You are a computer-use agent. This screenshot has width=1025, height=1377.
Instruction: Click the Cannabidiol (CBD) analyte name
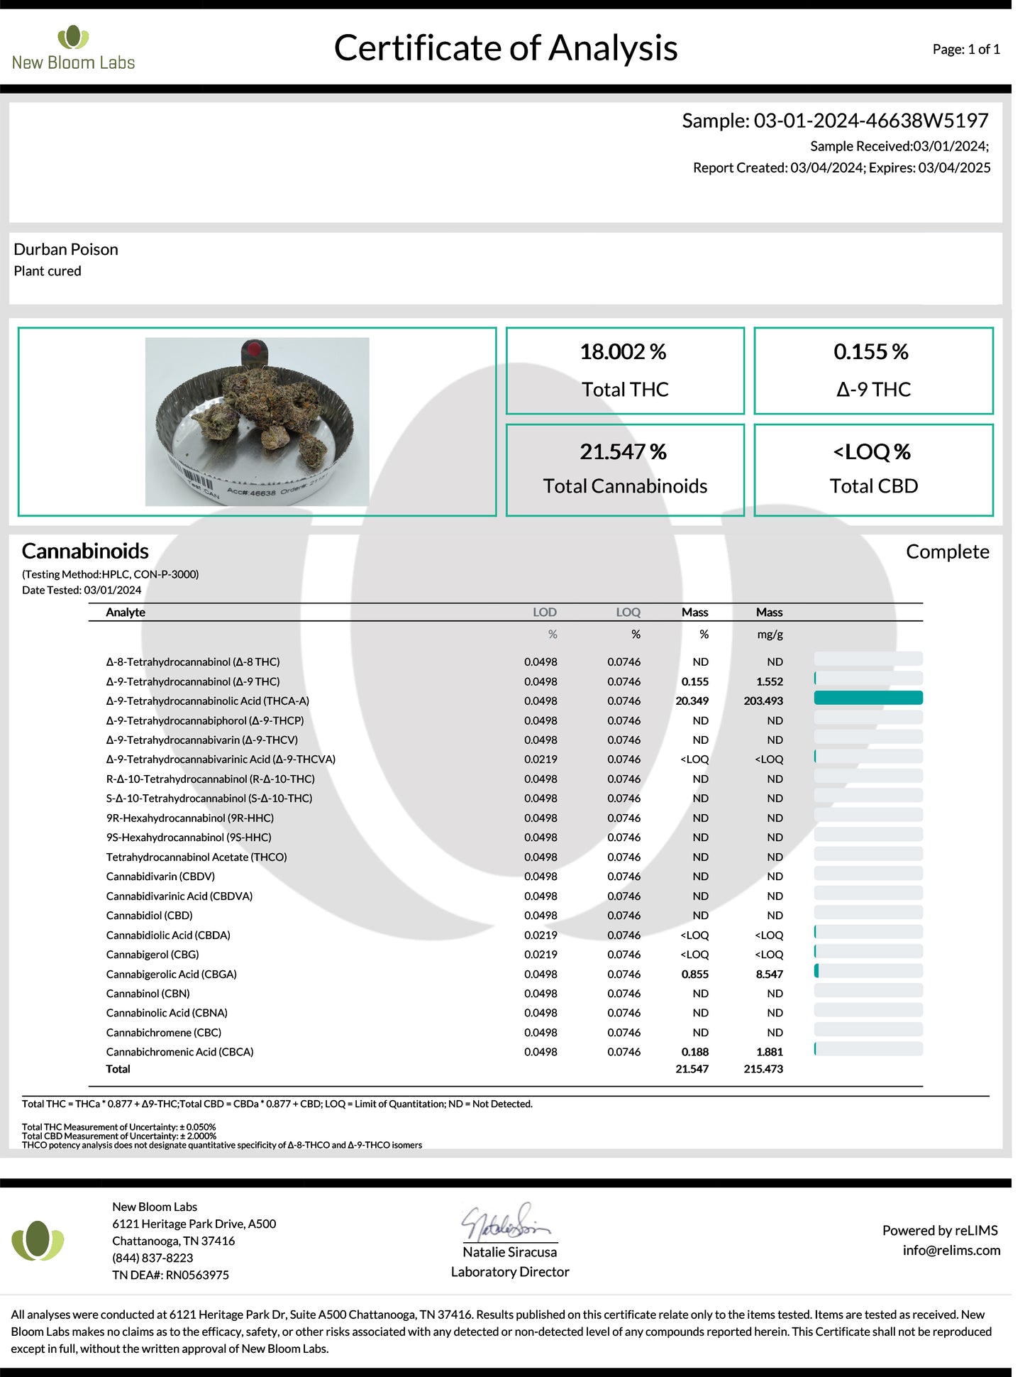pos(149,916)
